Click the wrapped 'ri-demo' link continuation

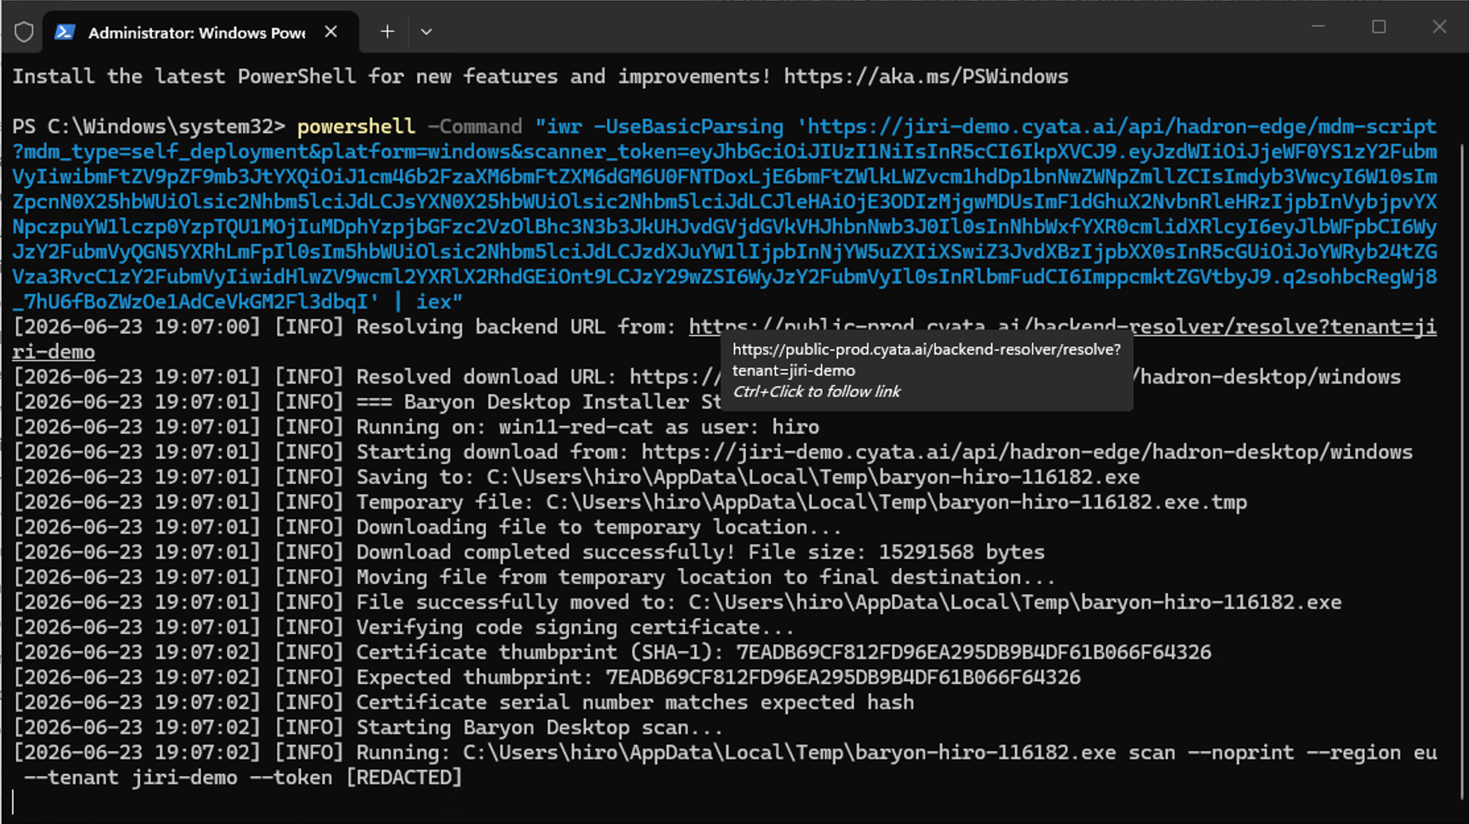(x=53, y=352)
